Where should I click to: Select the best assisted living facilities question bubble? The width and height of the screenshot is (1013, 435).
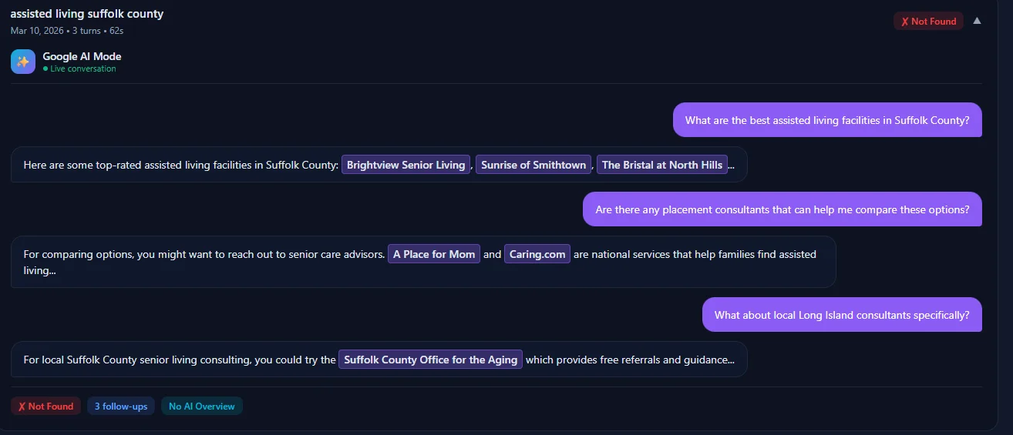pyautogui.click(x=826, y=120)
